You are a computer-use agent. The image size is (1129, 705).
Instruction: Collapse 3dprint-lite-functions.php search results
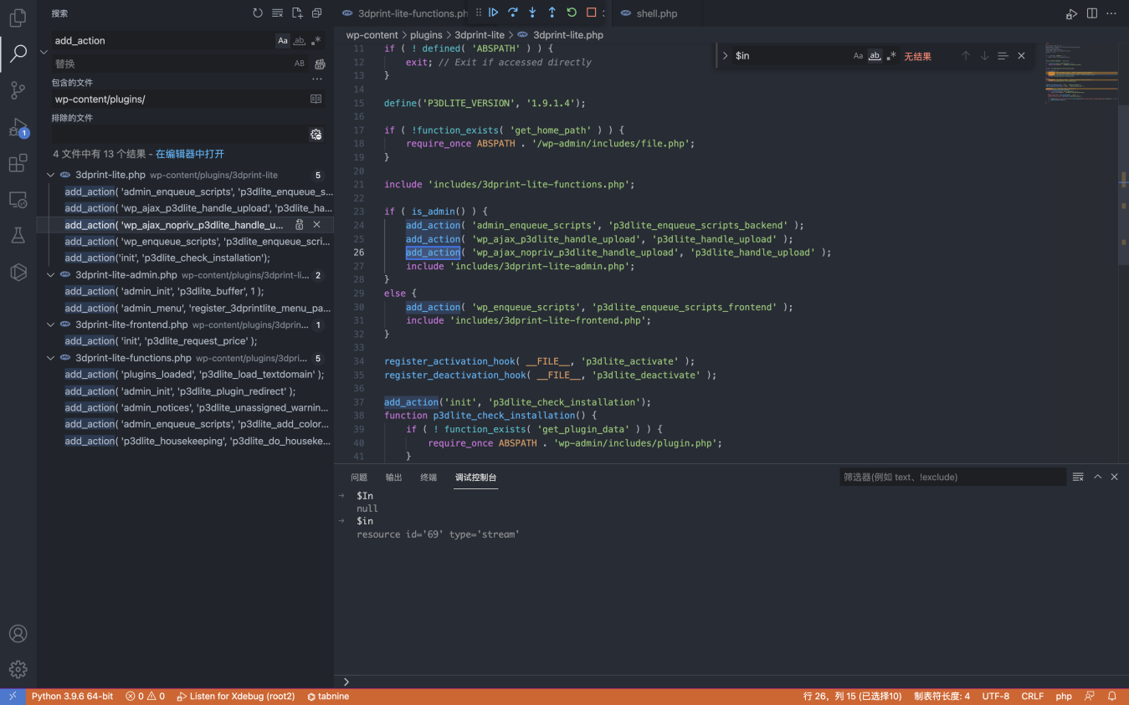point(51,358)
